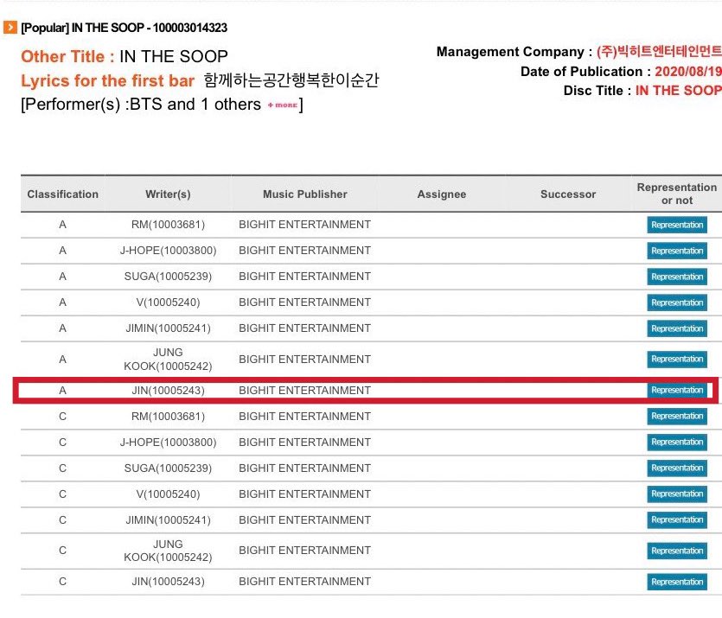This screenshot has height=618, width=722.
Task: Click Representation button for C JIN row
Action: pyautogui.click(x=677, y=582)
